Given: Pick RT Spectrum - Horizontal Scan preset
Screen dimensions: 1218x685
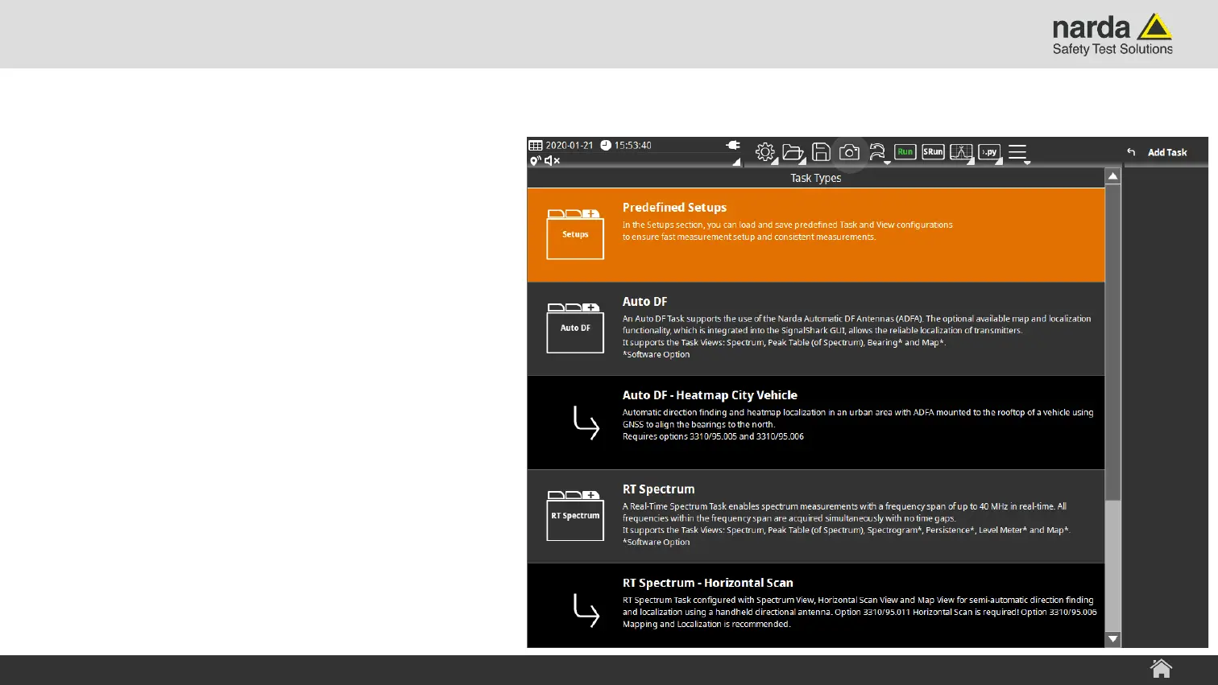Looking at the screenshot, I should pyautogui.click(x=815, y=605).
